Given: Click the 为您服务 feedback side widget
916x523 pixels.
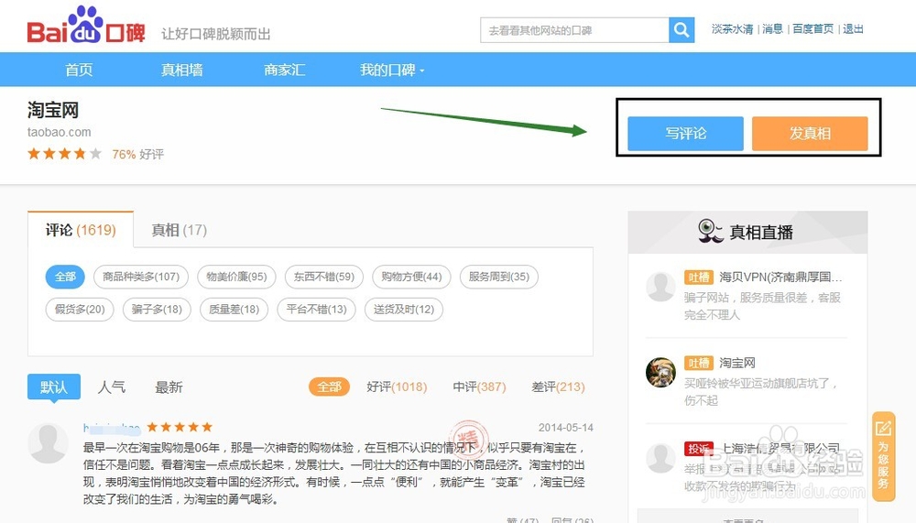Looking at the screenshot, I should pyautogui.click(x=883, y=456).
